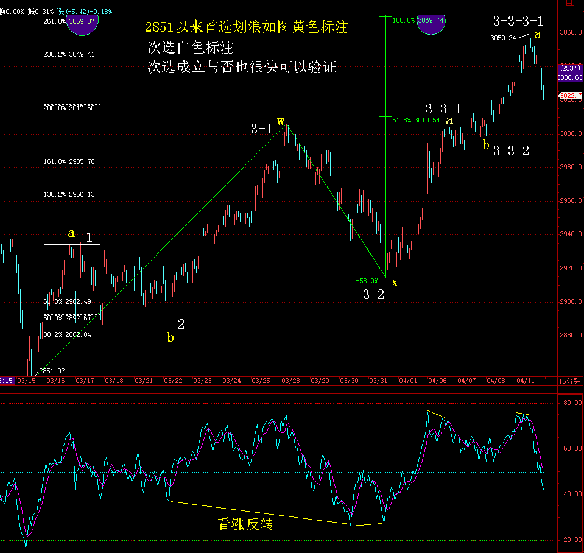This screenshot has height=553, width=584.
Task: Select the 61.8% 3010.54 retracement level
Action: [417, 121]
